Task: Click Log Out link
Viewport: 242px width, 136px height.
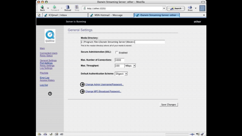Action: (x=44, y=85)
